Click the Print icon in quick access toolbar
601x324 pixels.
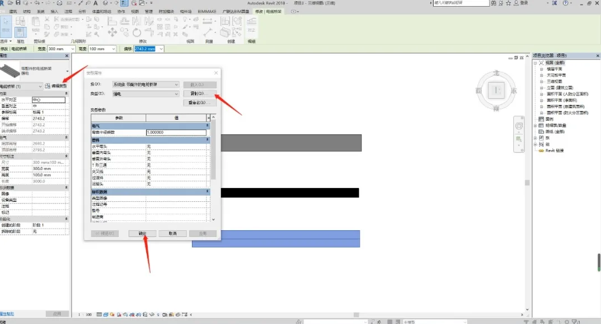point(59,3)
